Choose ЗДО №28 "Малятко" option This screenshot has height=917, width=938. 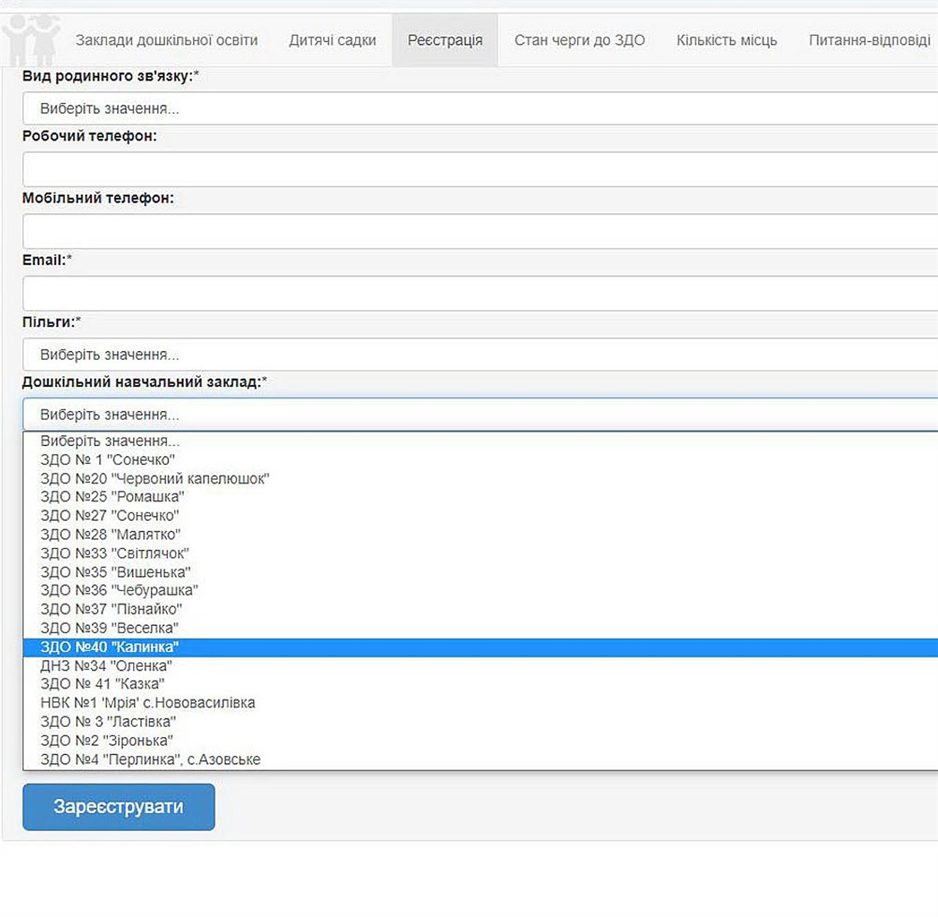tap(480, 534)
